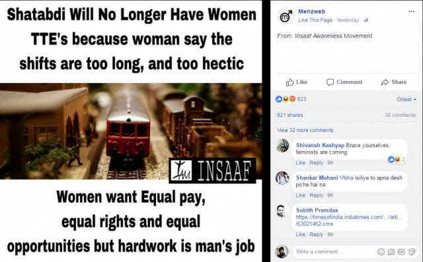Image resolution: width=423 pixels, height=262 pixels.
Task: Open the post options three-dot menu
Action: [x=411, y=11]
